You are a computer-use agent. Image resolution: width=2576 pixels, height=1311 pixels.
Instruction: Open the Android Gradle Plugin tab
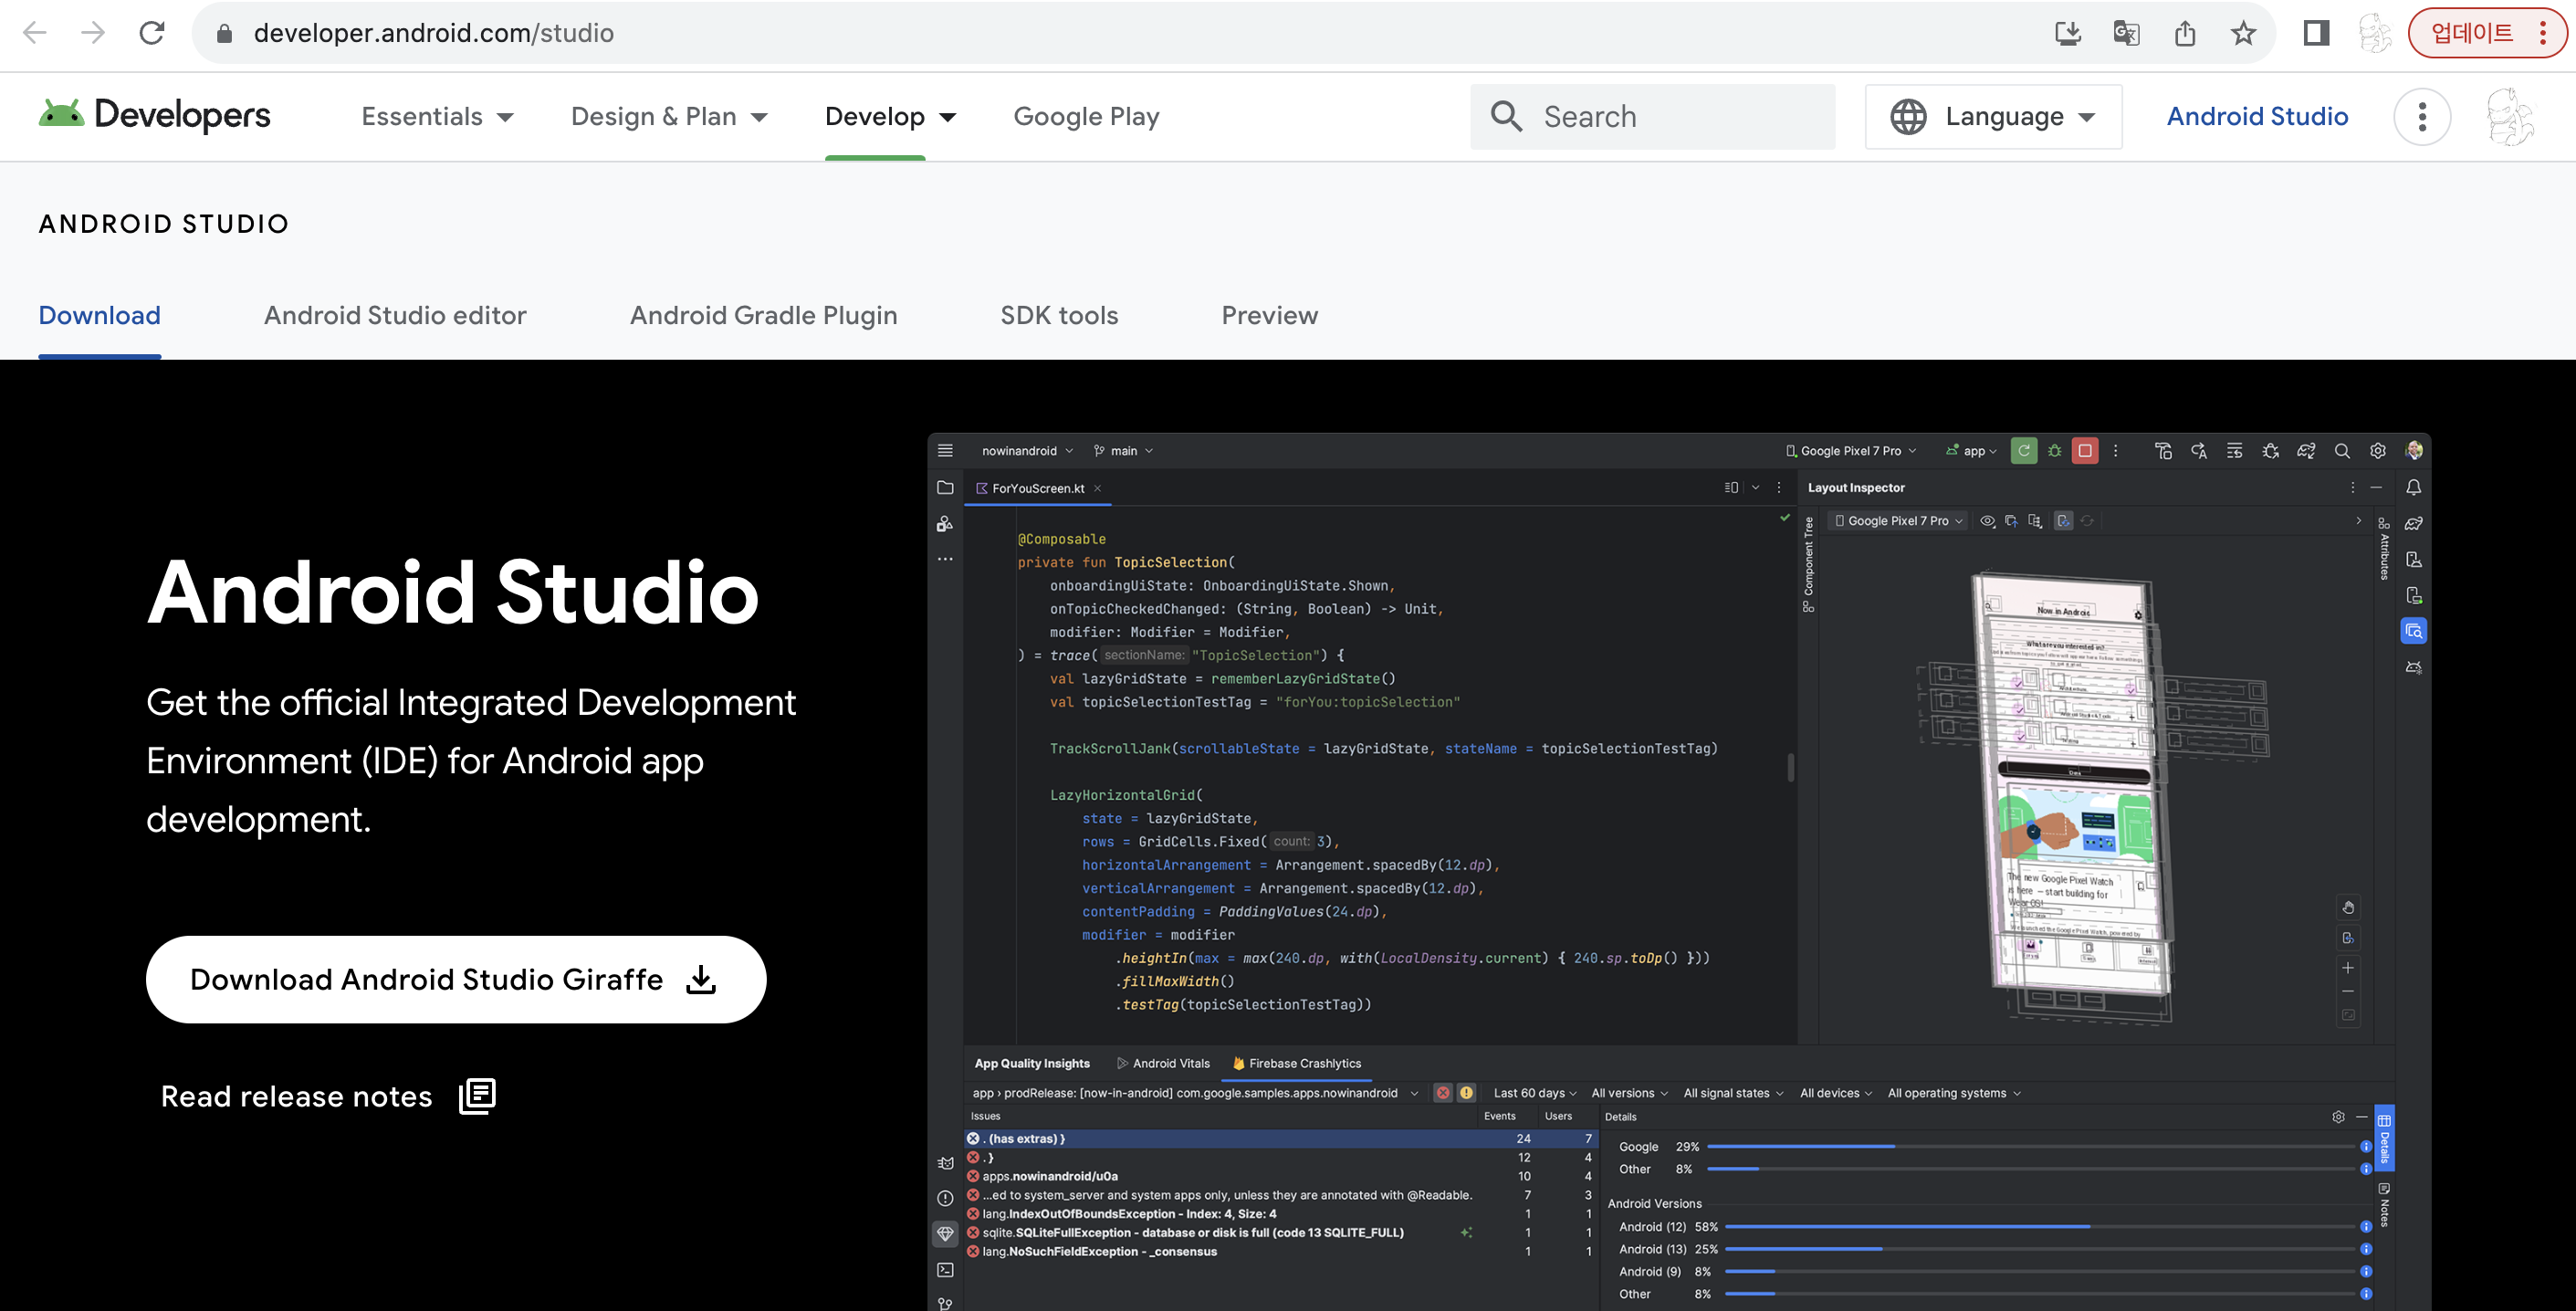[x=763, y=315]
